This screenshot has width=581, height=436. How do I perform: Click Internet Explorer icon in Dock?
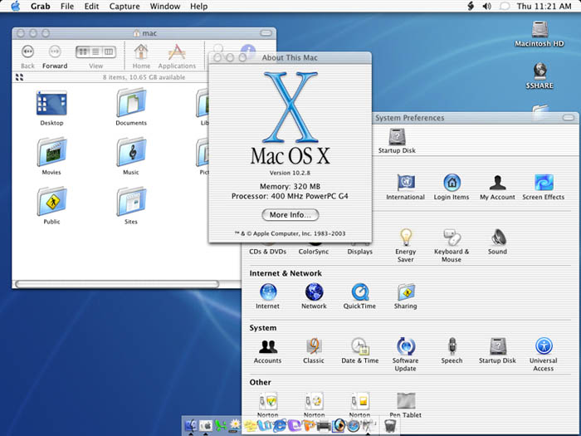[x=281, y=425]
